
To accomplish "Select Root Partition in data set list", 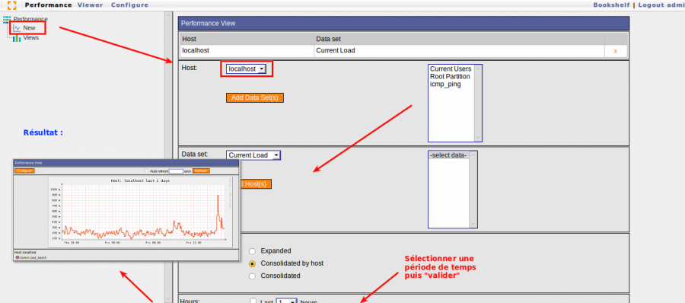I will click(450, 77).
